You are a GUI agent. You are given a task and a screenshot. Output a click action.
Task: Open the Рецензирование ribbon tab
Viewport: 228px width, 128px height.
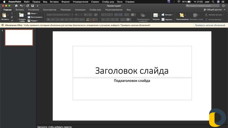click(x=114, y=10)
